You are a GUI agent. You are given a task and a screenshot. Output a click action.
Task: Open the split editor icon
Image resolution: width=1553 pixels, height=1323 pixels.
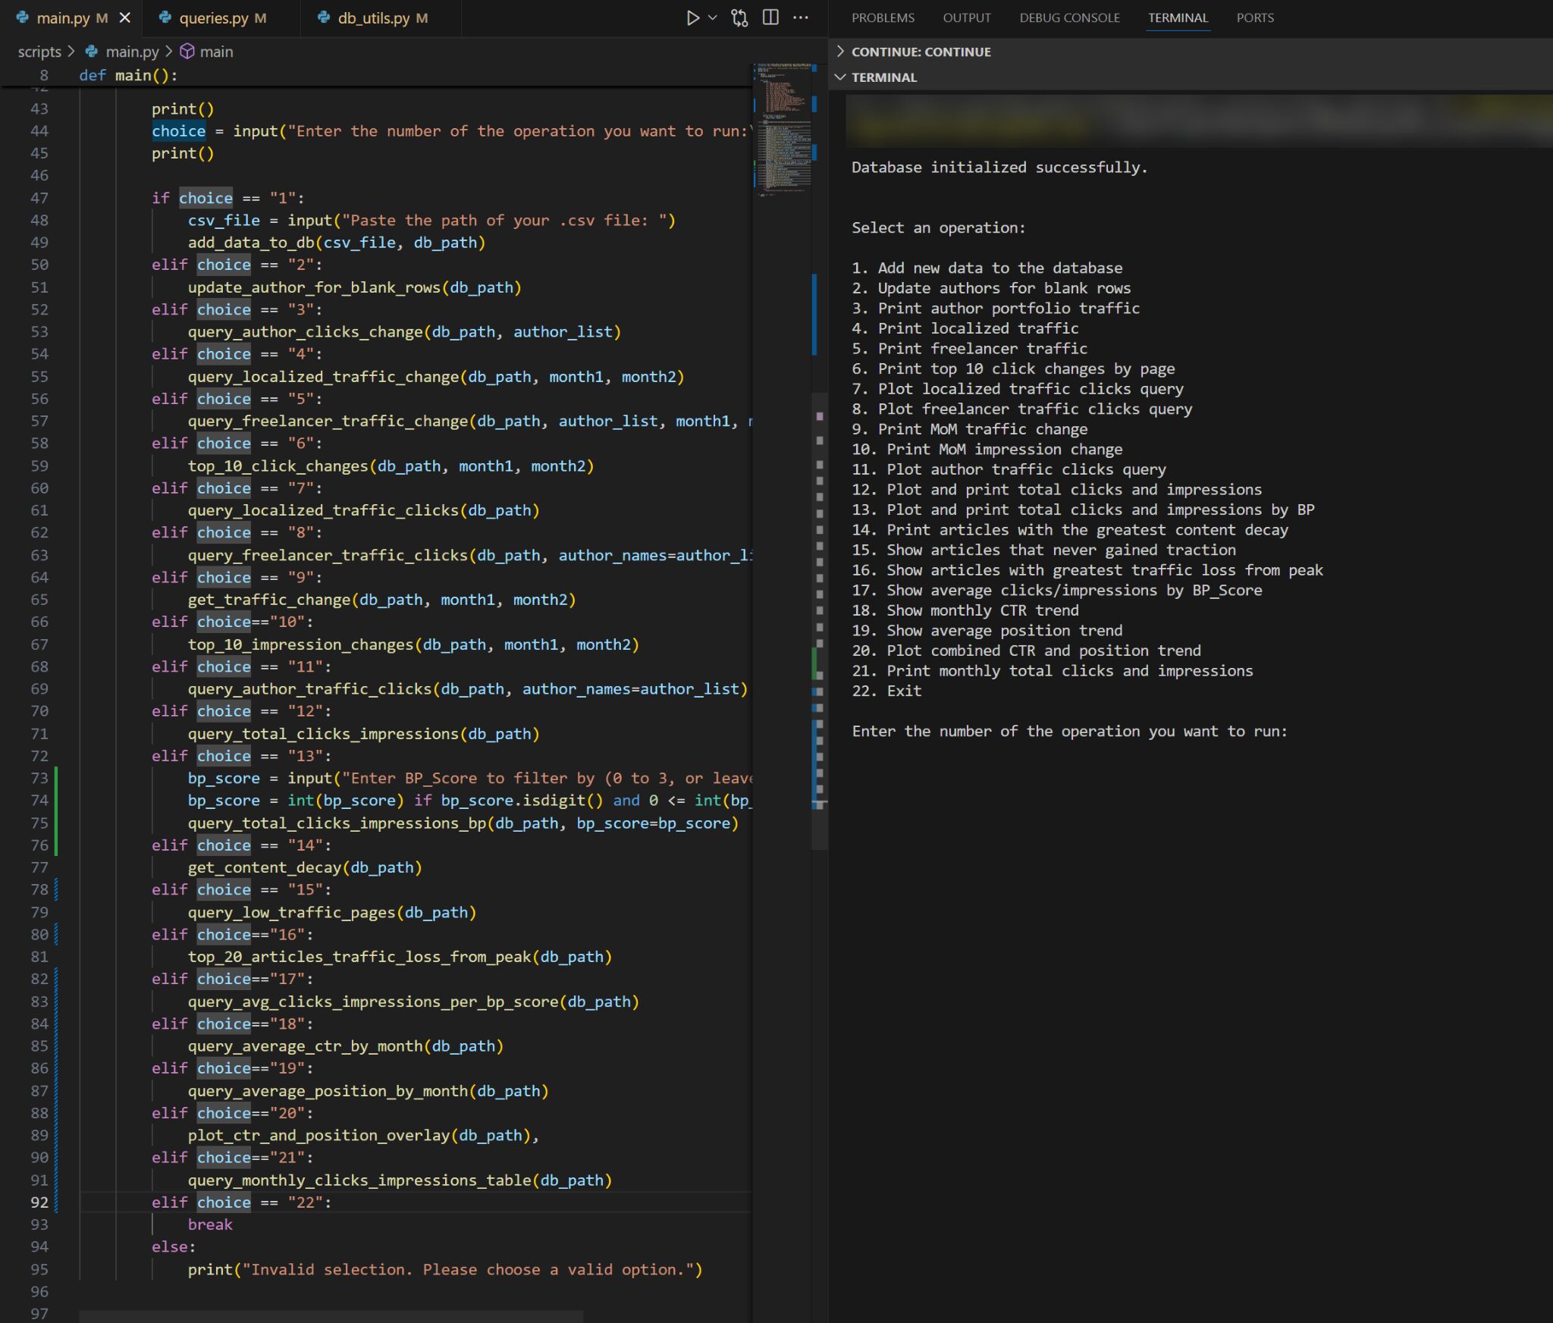pos(769,17)
